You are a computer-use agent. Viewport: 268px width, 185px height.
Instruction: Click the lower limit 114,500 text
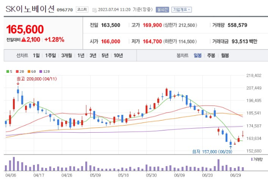point(180,42)
